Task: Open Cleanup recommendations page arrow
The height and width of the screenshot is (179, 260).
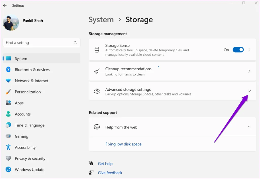Action: pyautogui.click(x=249, y=71)
